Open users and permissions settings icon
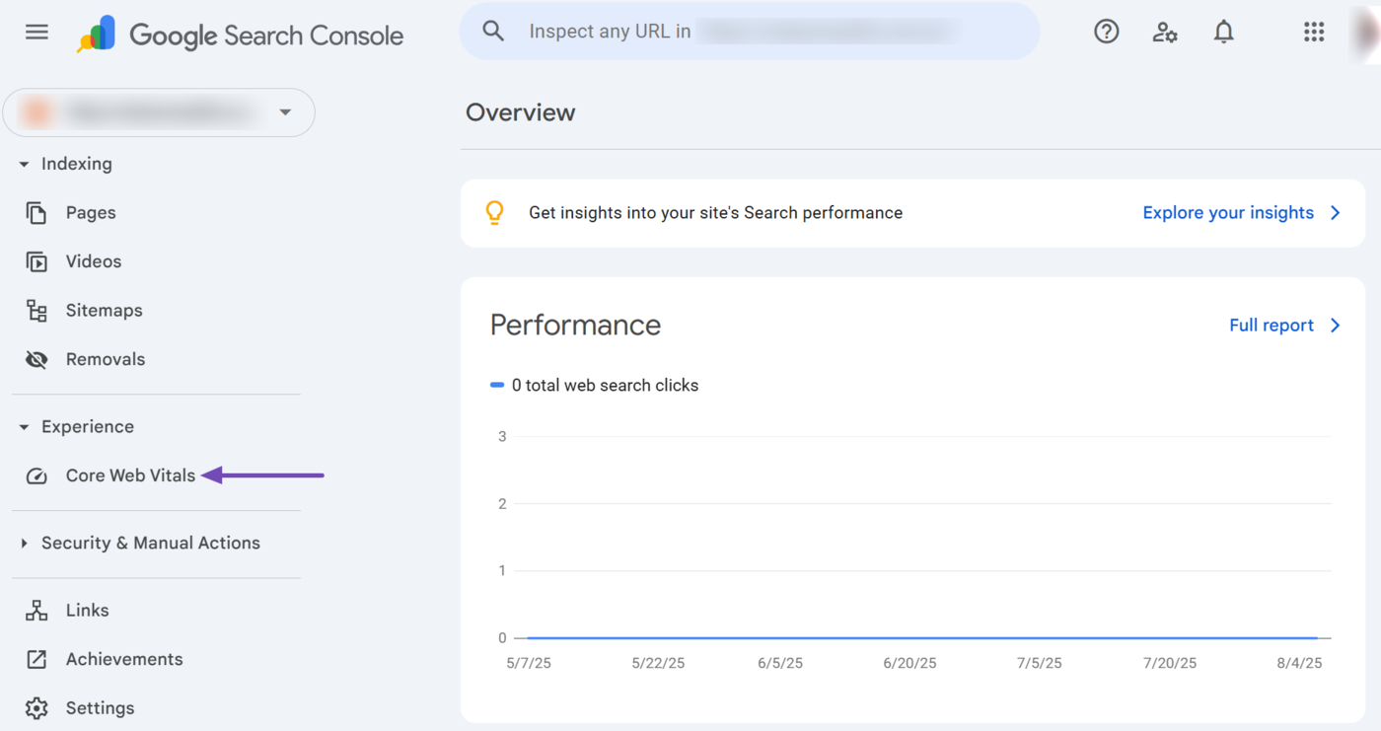Image resolution: width=1381 pixels, height=731 pixels. click(1165, 33)
